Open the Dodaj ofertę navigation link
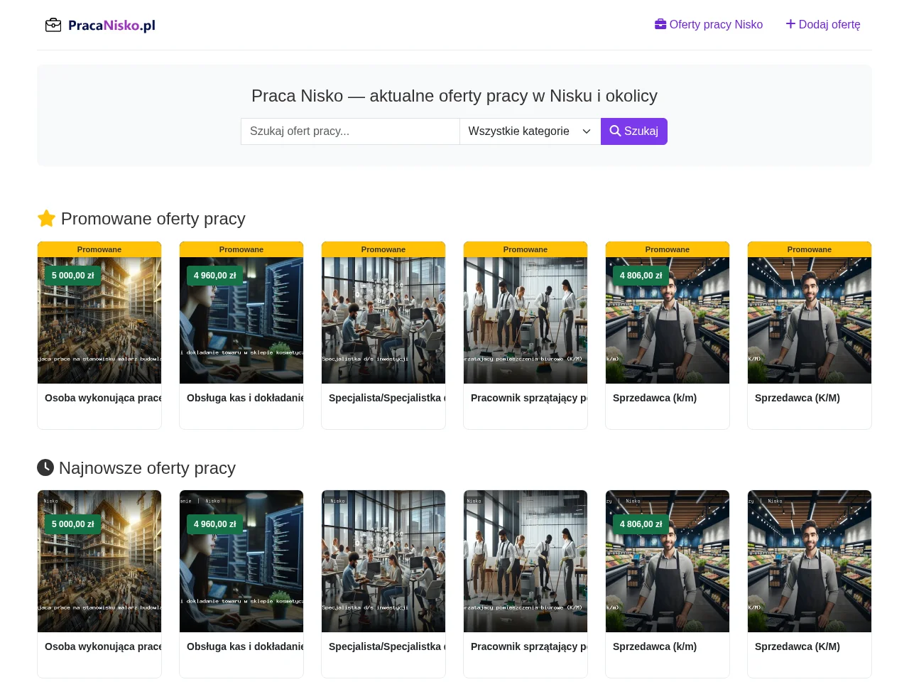The width and height of the screenshot is (909, 682). click(823, 24)
